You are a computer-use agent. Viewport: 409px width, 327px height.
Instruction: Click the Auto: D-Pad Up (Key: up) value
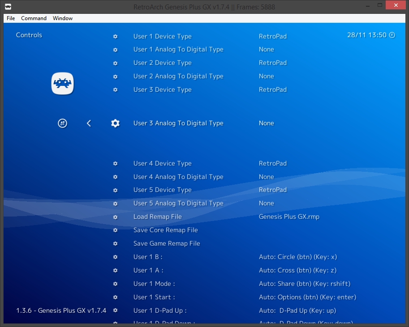[297, 310]
